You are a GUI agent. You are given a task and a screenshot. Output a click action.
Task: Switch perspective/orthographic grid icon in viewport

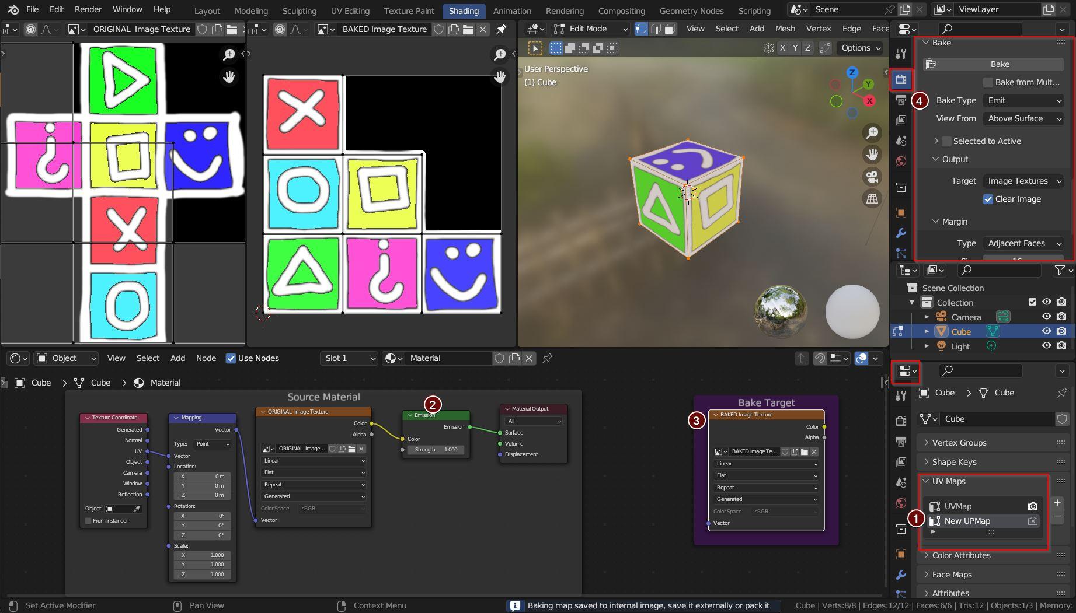point(872,198)
